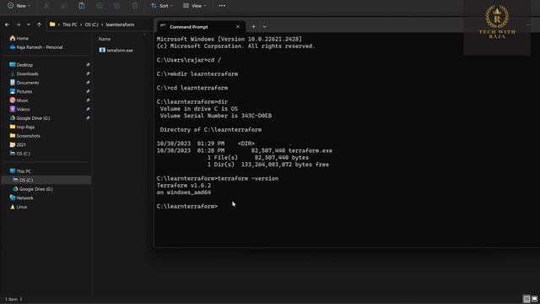Click the terminal prompt line C:\learnterraform>
This screenshot has height=304, width=540.
[x=187, y=206]
